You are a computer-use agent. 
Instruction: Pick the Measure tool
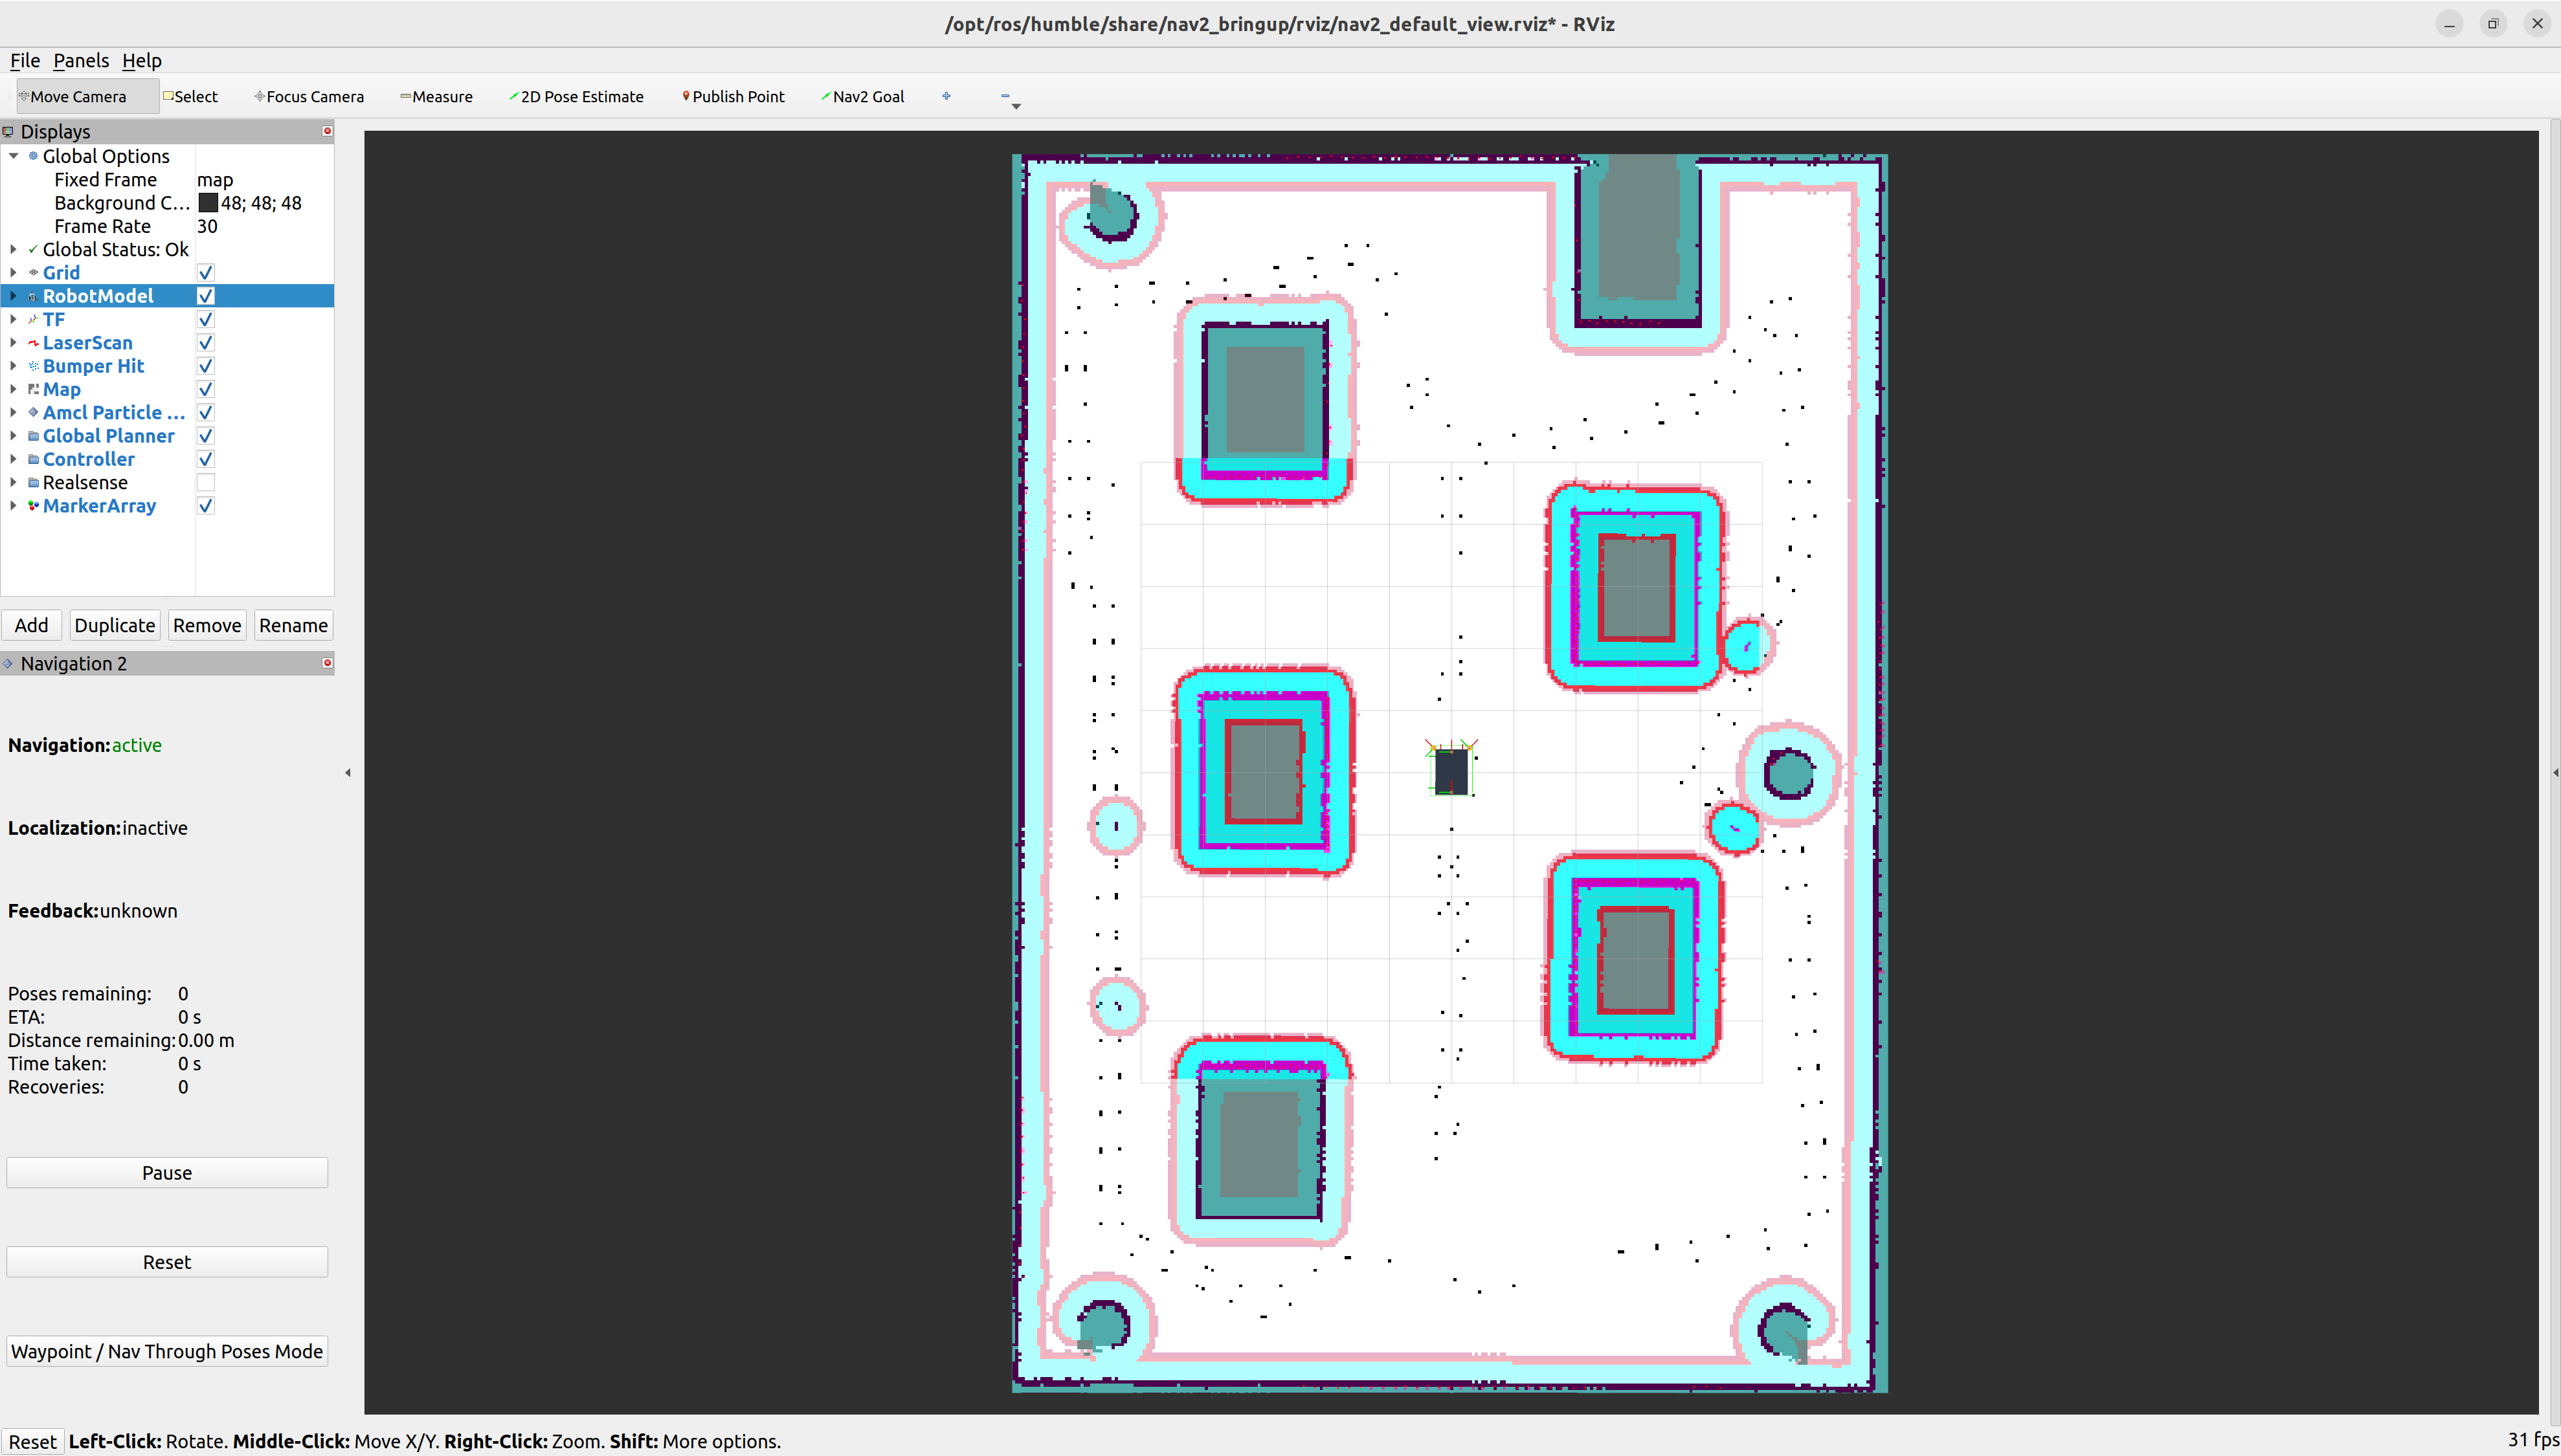tap(436, 96)
